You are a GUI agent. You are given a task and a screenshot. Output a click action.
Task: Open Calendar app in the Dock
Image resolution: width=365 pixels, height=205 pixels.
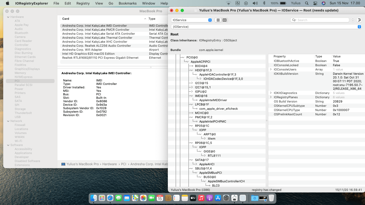(x=160, y=198)
